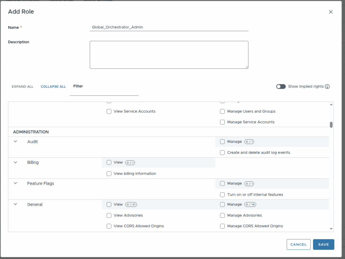The image size is (345, 259).
Task: Enable Manage Users and Groups checkbox
Action: pyautogui.click(x=222, y=111)
